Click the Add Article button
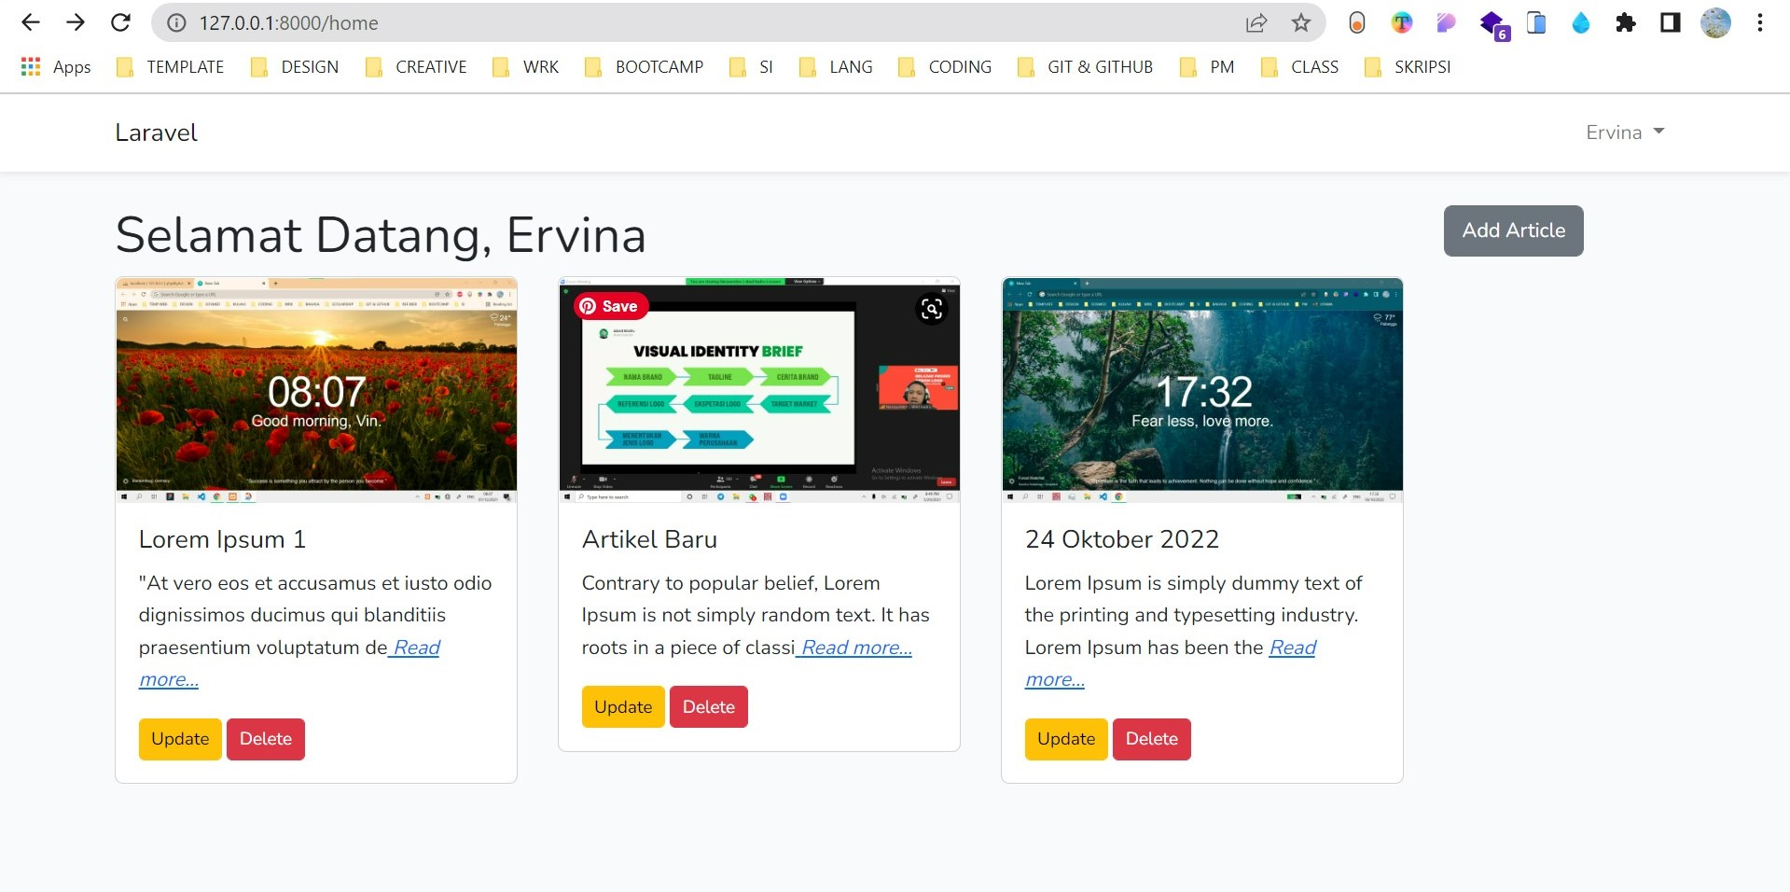The width and height of the screenshot is (1790, 892). click(x=1513, y=230)
